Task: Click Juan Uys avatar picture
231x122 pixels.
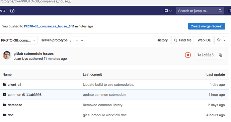Action: coord(7,55)
